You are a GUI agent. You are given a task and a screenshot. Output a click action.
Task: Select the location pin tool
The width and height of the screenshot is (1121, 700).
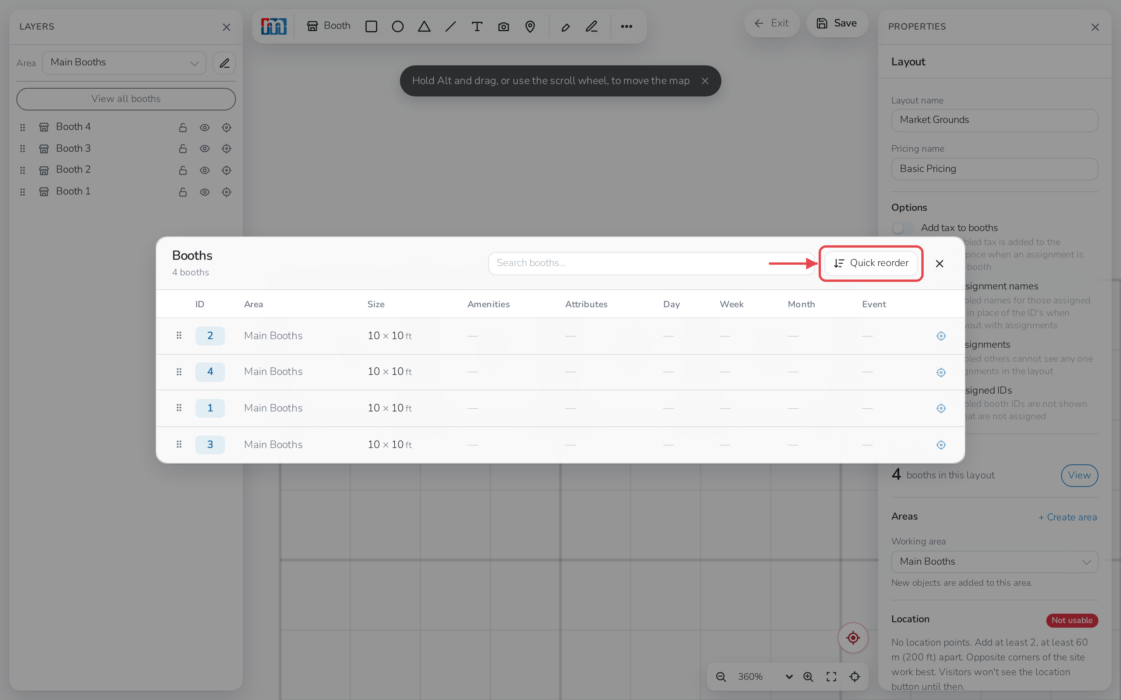(530, 26)
